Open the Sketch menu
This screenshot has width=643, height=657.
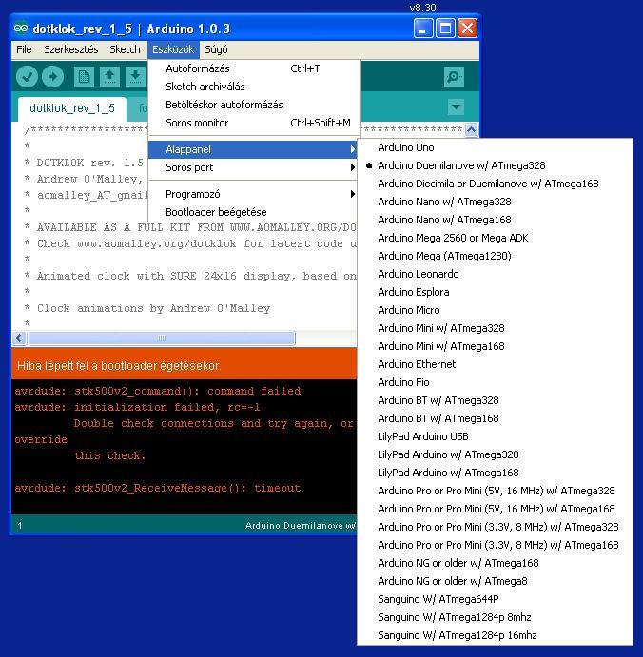[x=125, y=49]
